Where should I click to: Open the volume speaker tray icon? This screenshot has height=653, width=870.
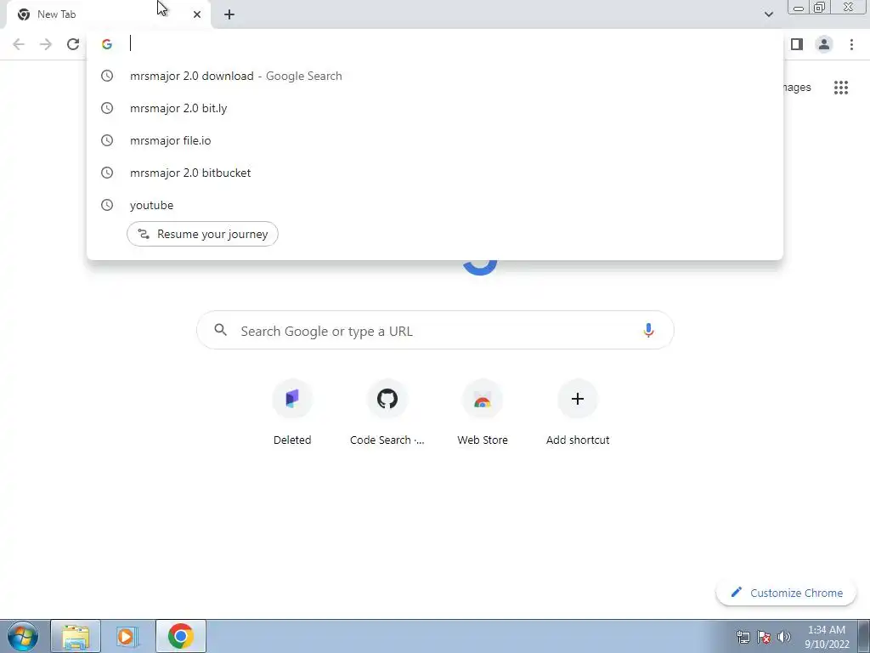click(x=784, y=637)
